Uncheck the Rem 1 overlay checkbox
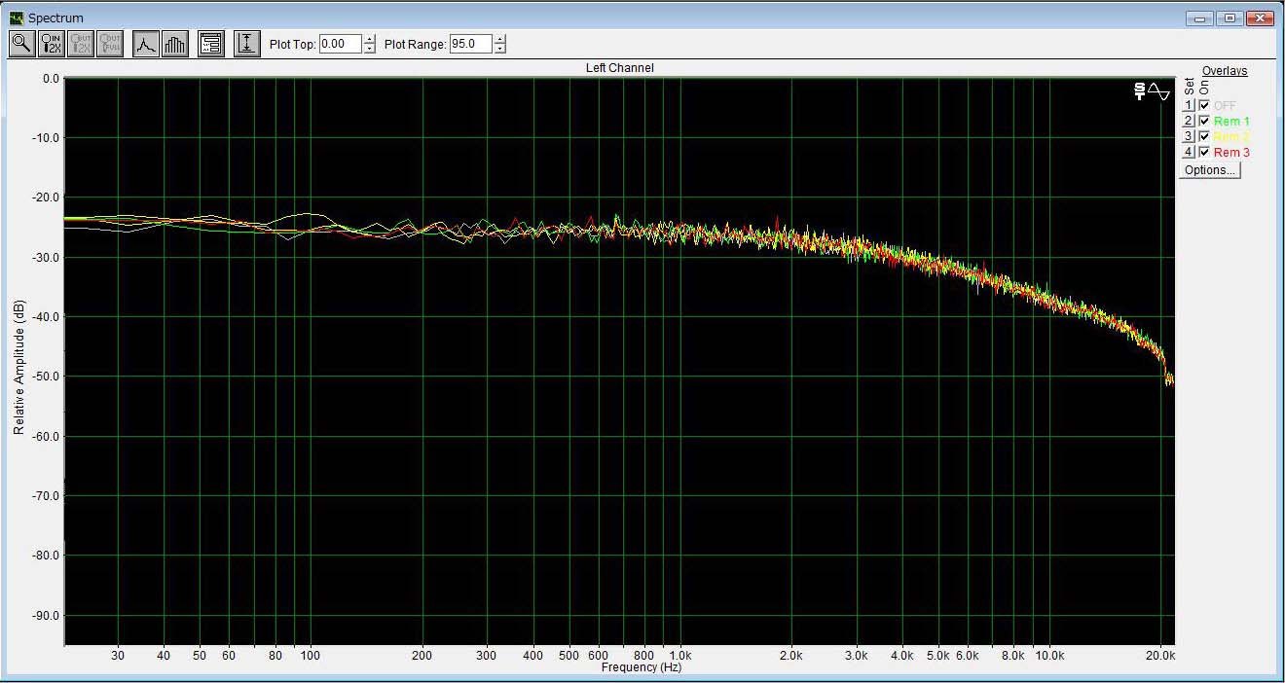1285x683 pixels. pos(1204,121)
